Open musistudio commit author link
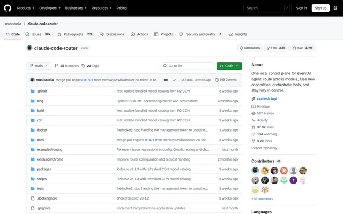 44,80
